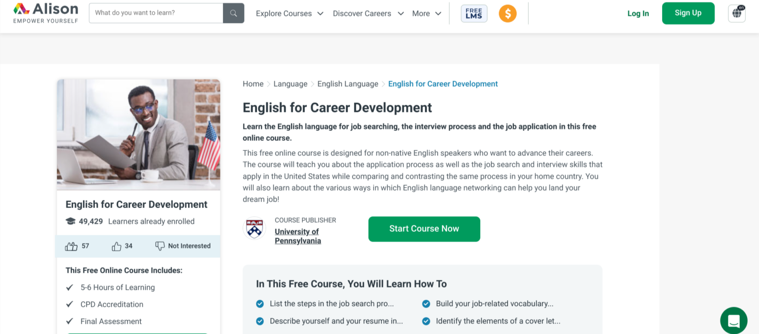The height and width of the screenshot is (334, 759).
Task: Open the Discover Careers dropdown
Action: tap(368, 13)
